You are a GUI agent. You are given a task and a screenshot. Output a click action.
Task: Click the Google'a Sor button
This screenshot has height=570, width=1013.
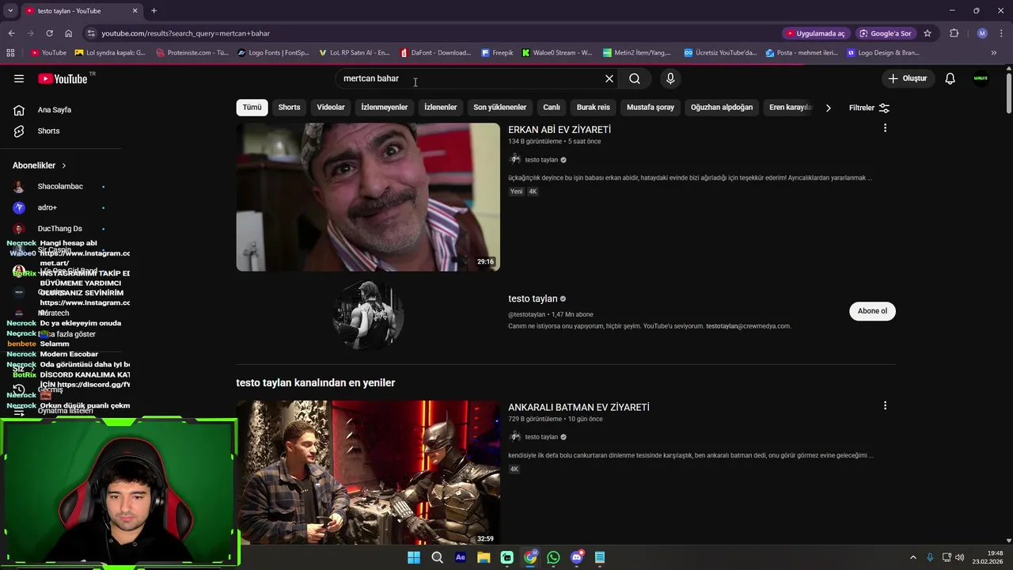[886, 33]
